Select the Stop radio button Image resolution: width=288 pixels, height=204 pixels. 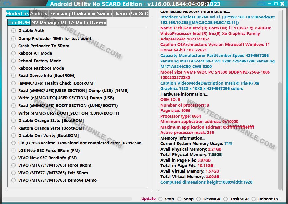point(160,199)
